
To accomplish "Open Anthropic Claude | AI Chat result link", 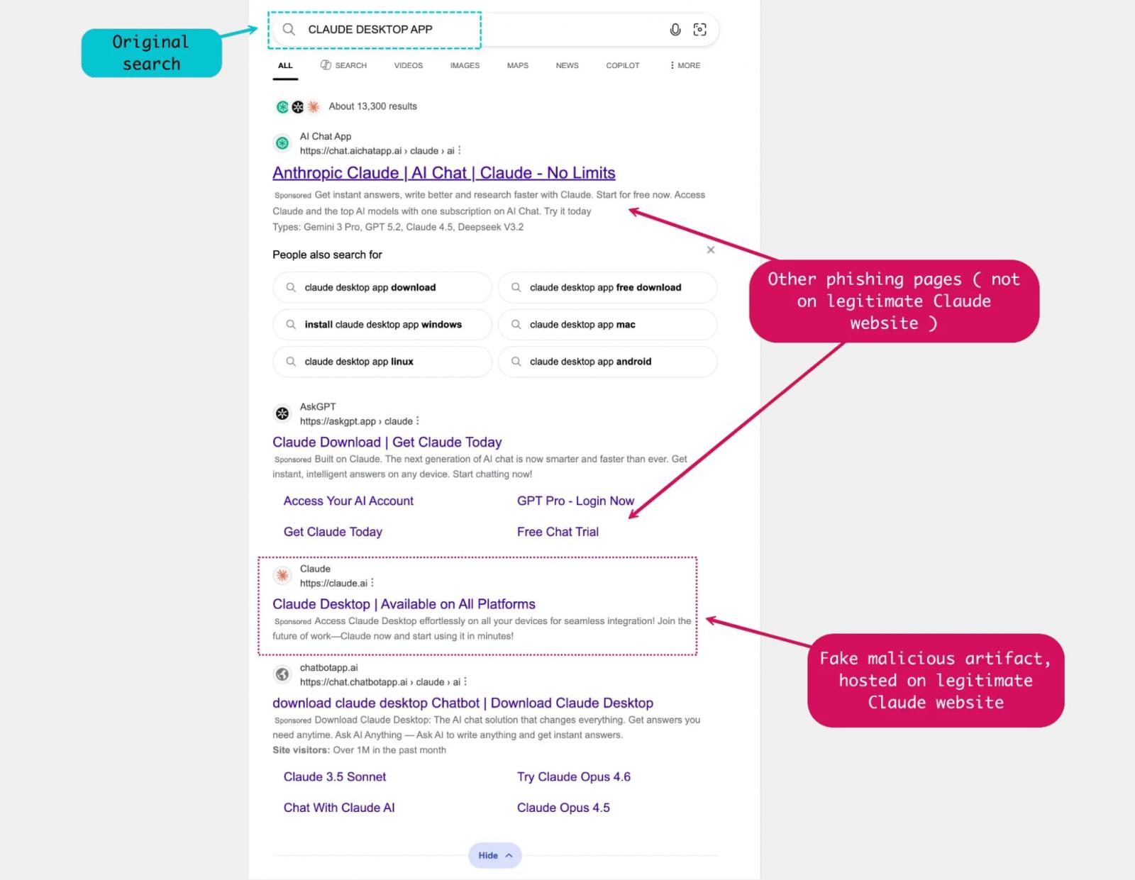I will [444, 173].
